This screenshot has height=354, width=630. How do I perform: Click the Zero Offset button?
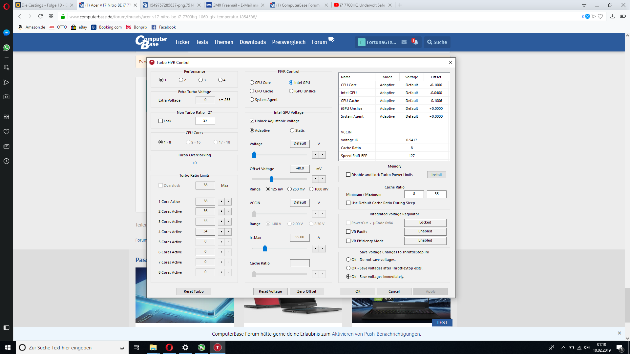click(x=306, y=291)
